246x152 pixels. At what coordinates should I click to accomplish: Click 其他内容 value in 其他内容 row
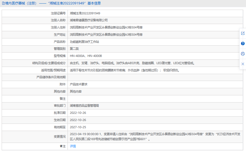[76, 91]
